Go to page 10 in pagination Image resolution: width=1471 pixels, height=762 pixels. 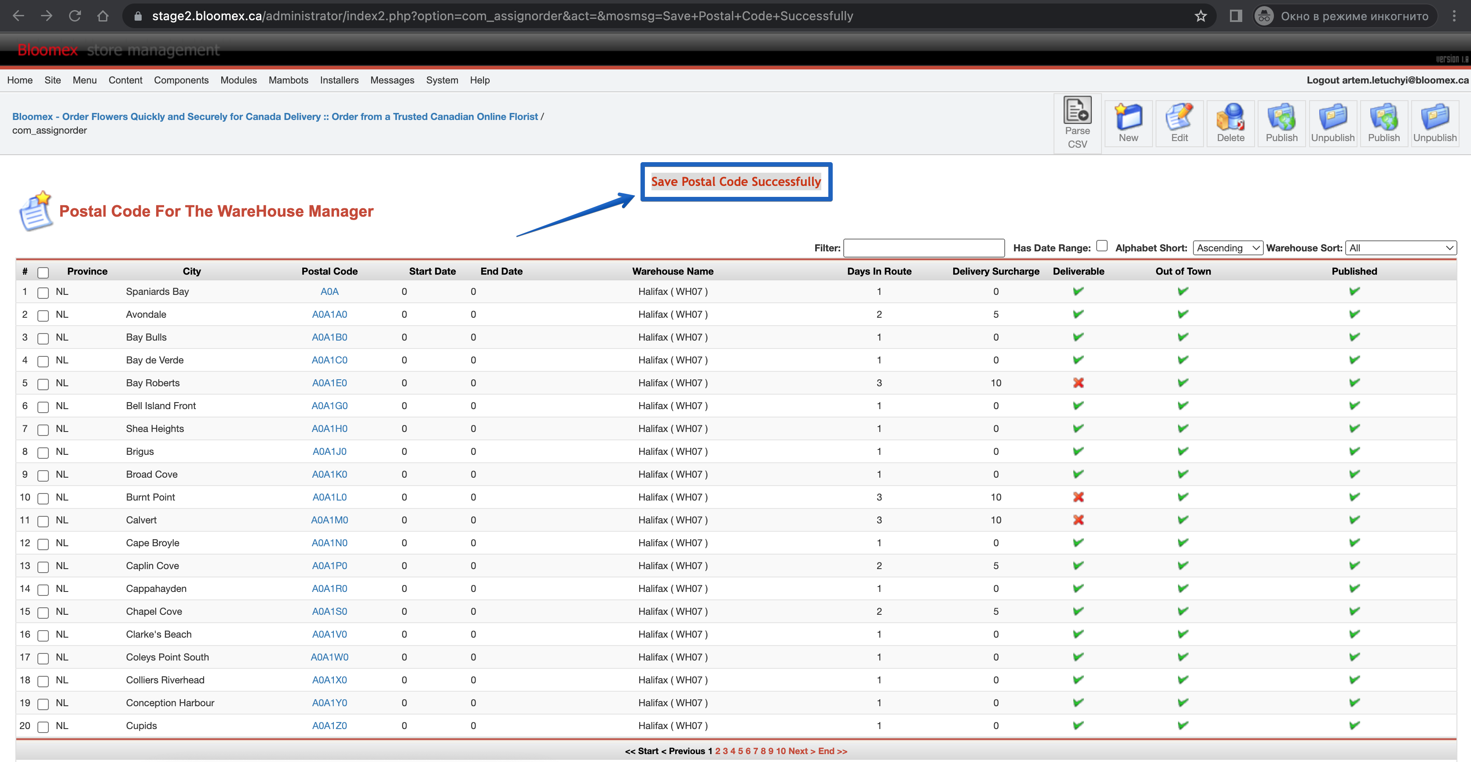(781, 751)
